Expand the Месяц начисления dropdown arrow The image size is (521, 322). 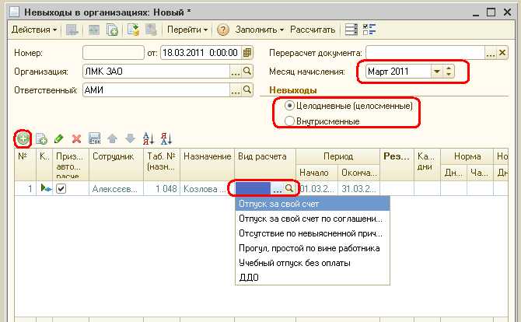pyautogui.click(x=437, y=72)
